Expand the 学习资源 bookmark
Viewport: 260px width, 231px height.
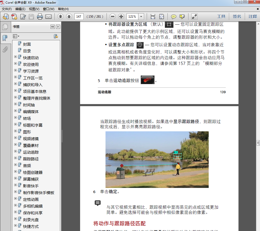[x=15, y=70]
